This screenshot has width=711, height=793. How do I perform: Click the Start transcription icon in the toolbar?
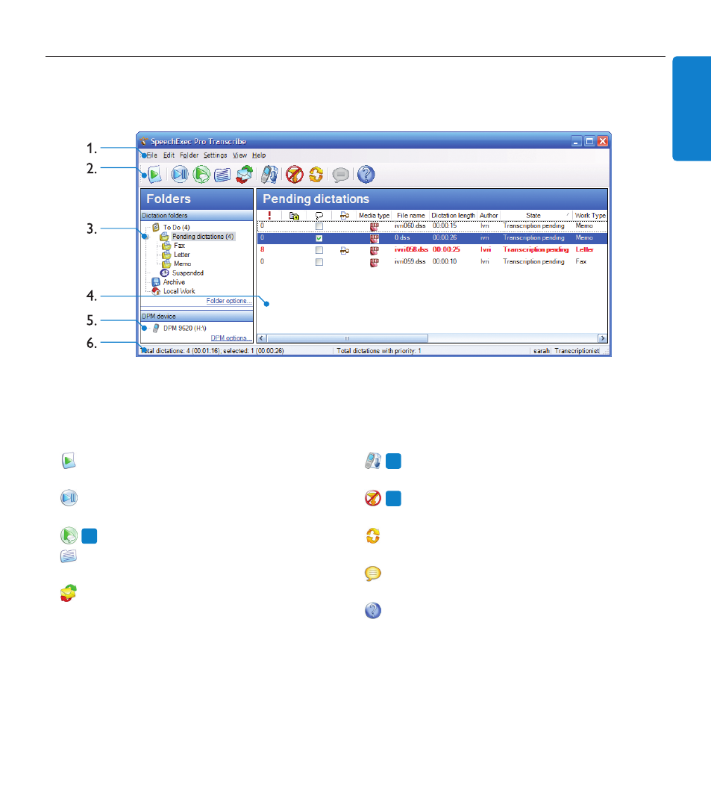[x=154, y=175]
